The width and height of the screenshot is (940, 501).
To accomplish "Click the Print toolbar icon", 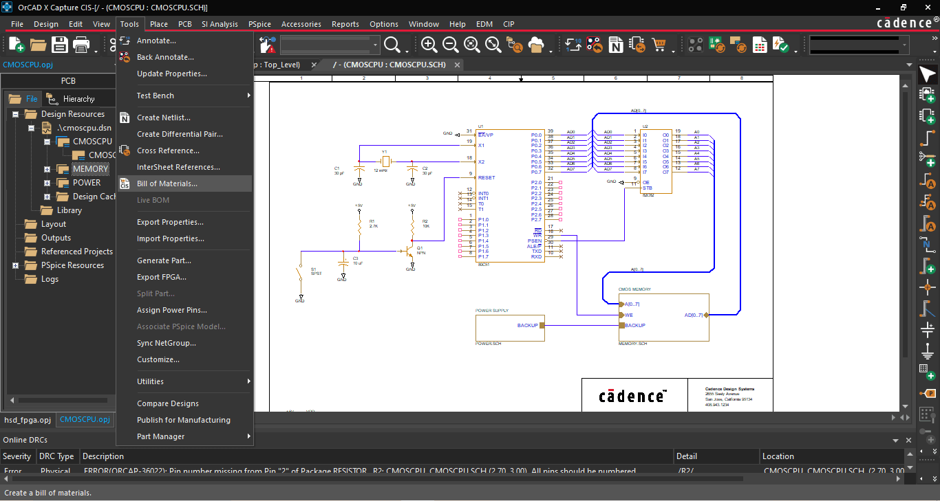I will click(81, 45).
